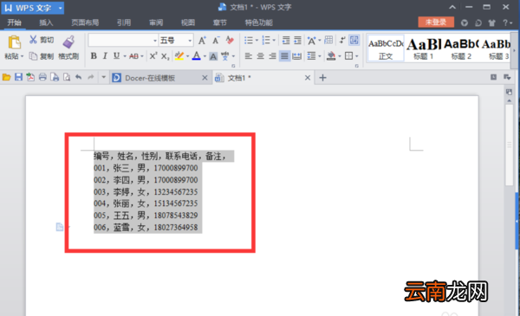
Task: Click the insert table grid icon
Action: 328,40
